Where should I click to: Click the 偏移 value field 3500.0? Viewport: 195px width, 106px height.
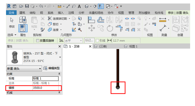click(46, 88)
